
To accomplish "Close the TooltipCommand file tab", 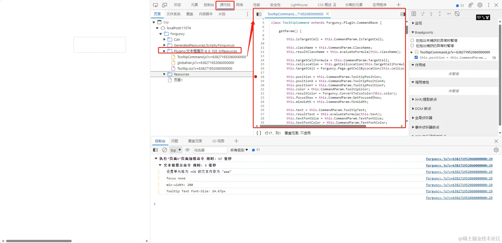I will coord(327,14).
